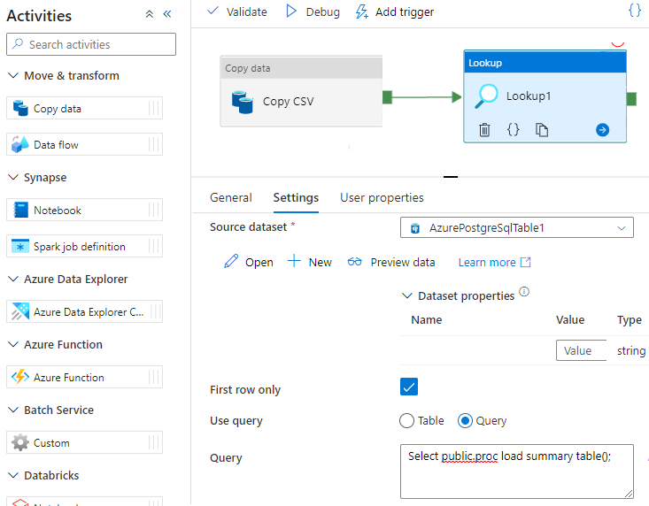This screenshot has width=649, height=506.
Task: Select the Copy data activity icon in list
Action: click(x=20, y=108)
